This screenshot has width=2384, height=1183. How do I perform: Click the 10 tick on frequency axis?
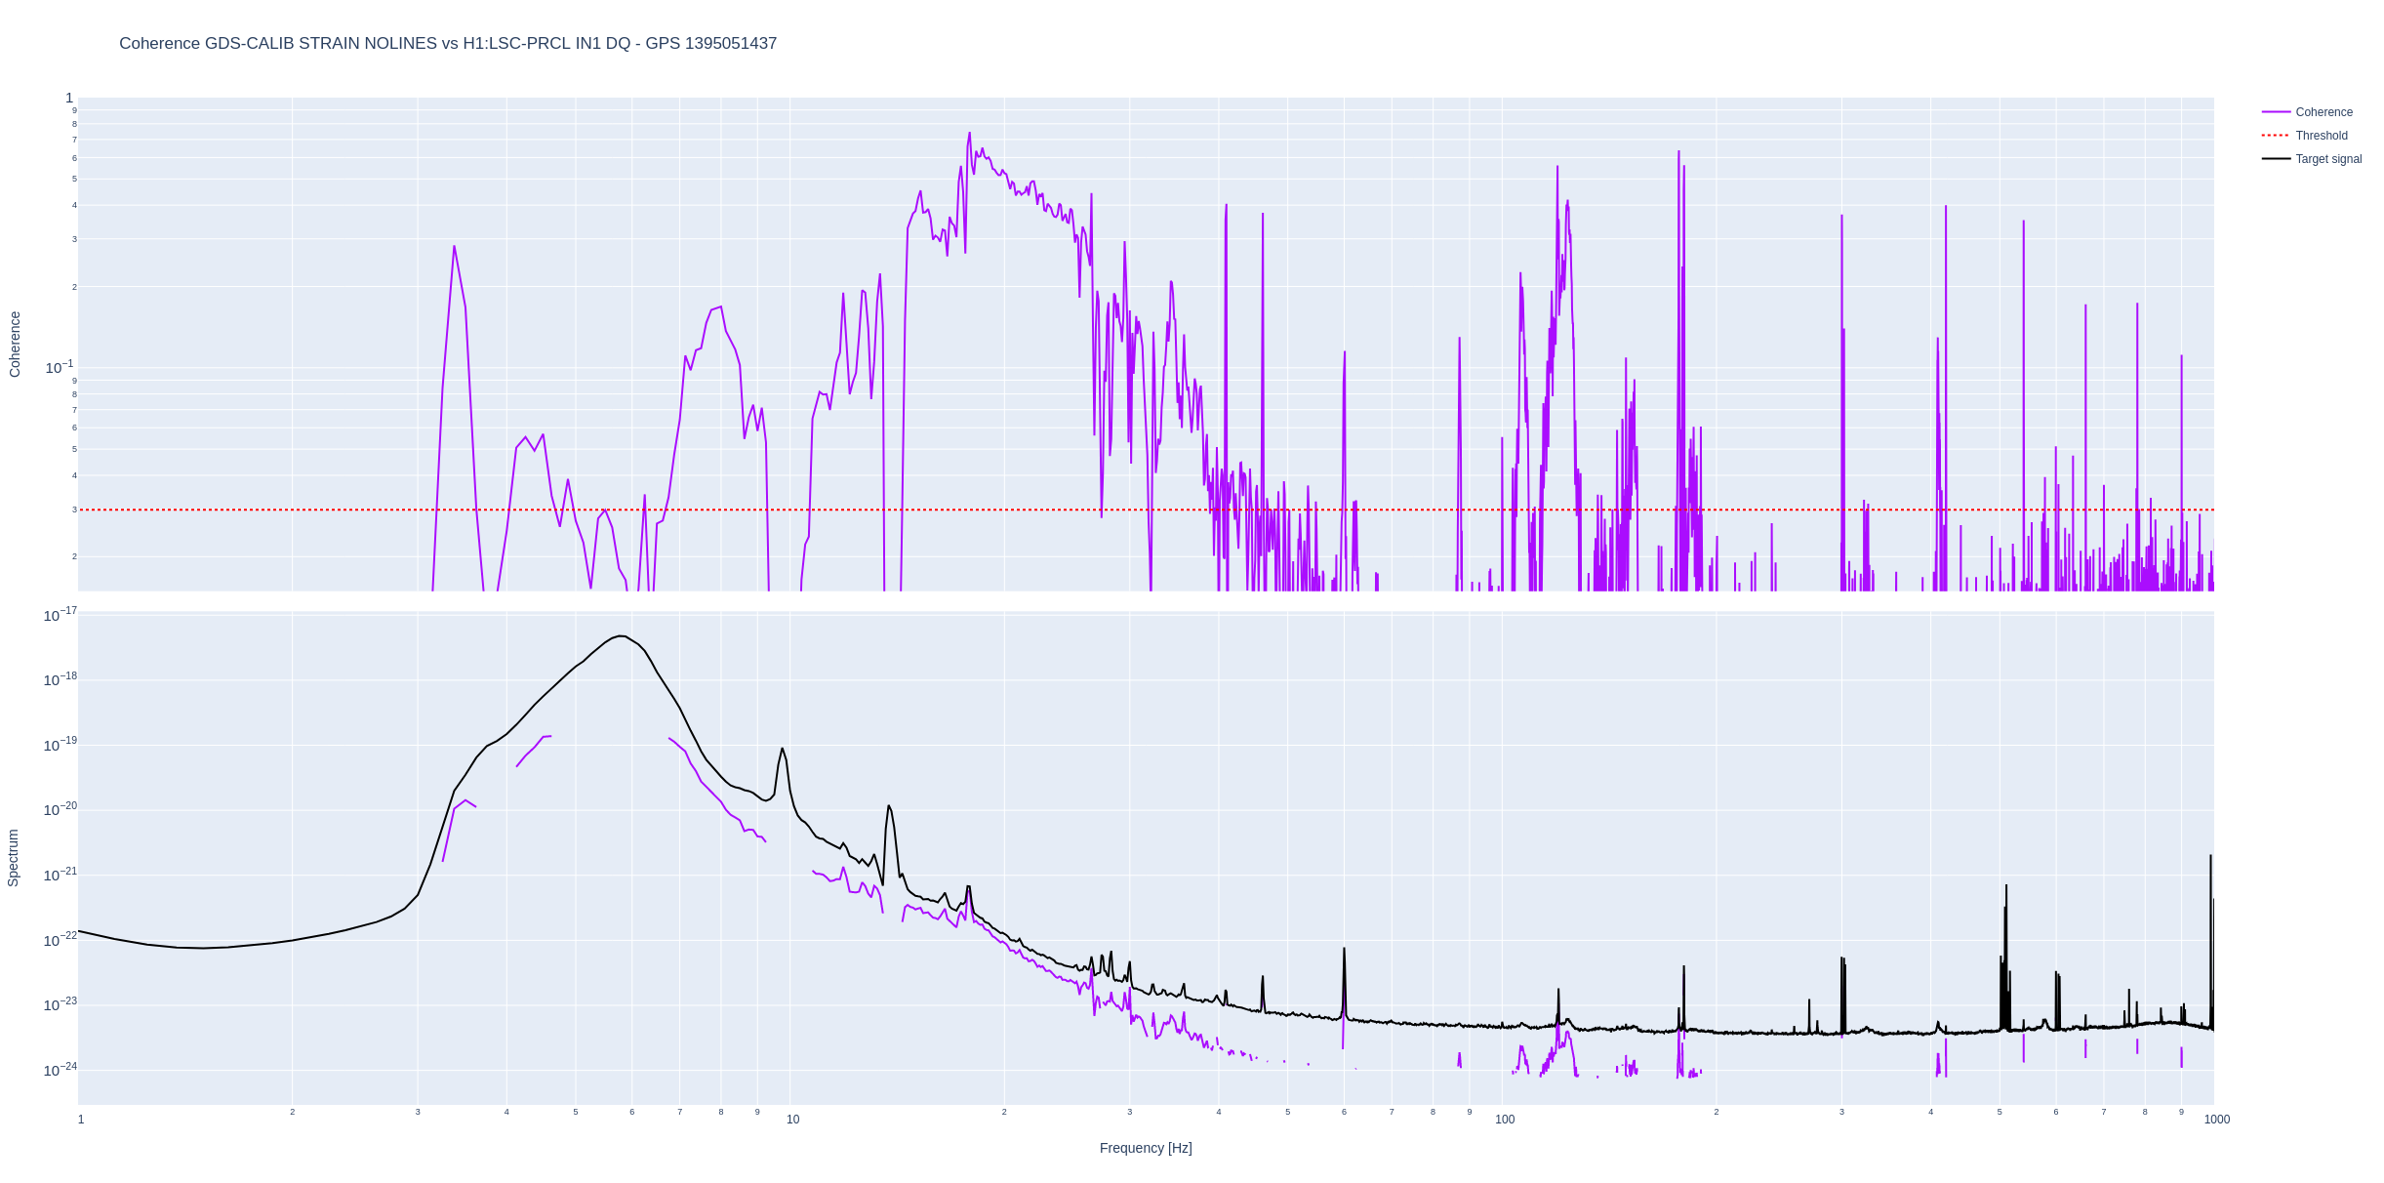click(792, 1120)
